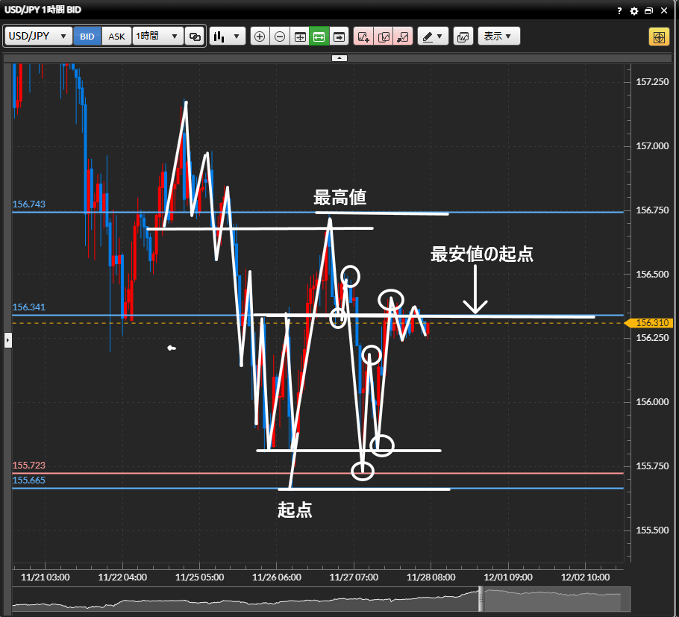The height and width of the screenshot is (617, 679).
Task: Open the USD/JPY currency pair dropdown
Action: click(x=39, y=37)
